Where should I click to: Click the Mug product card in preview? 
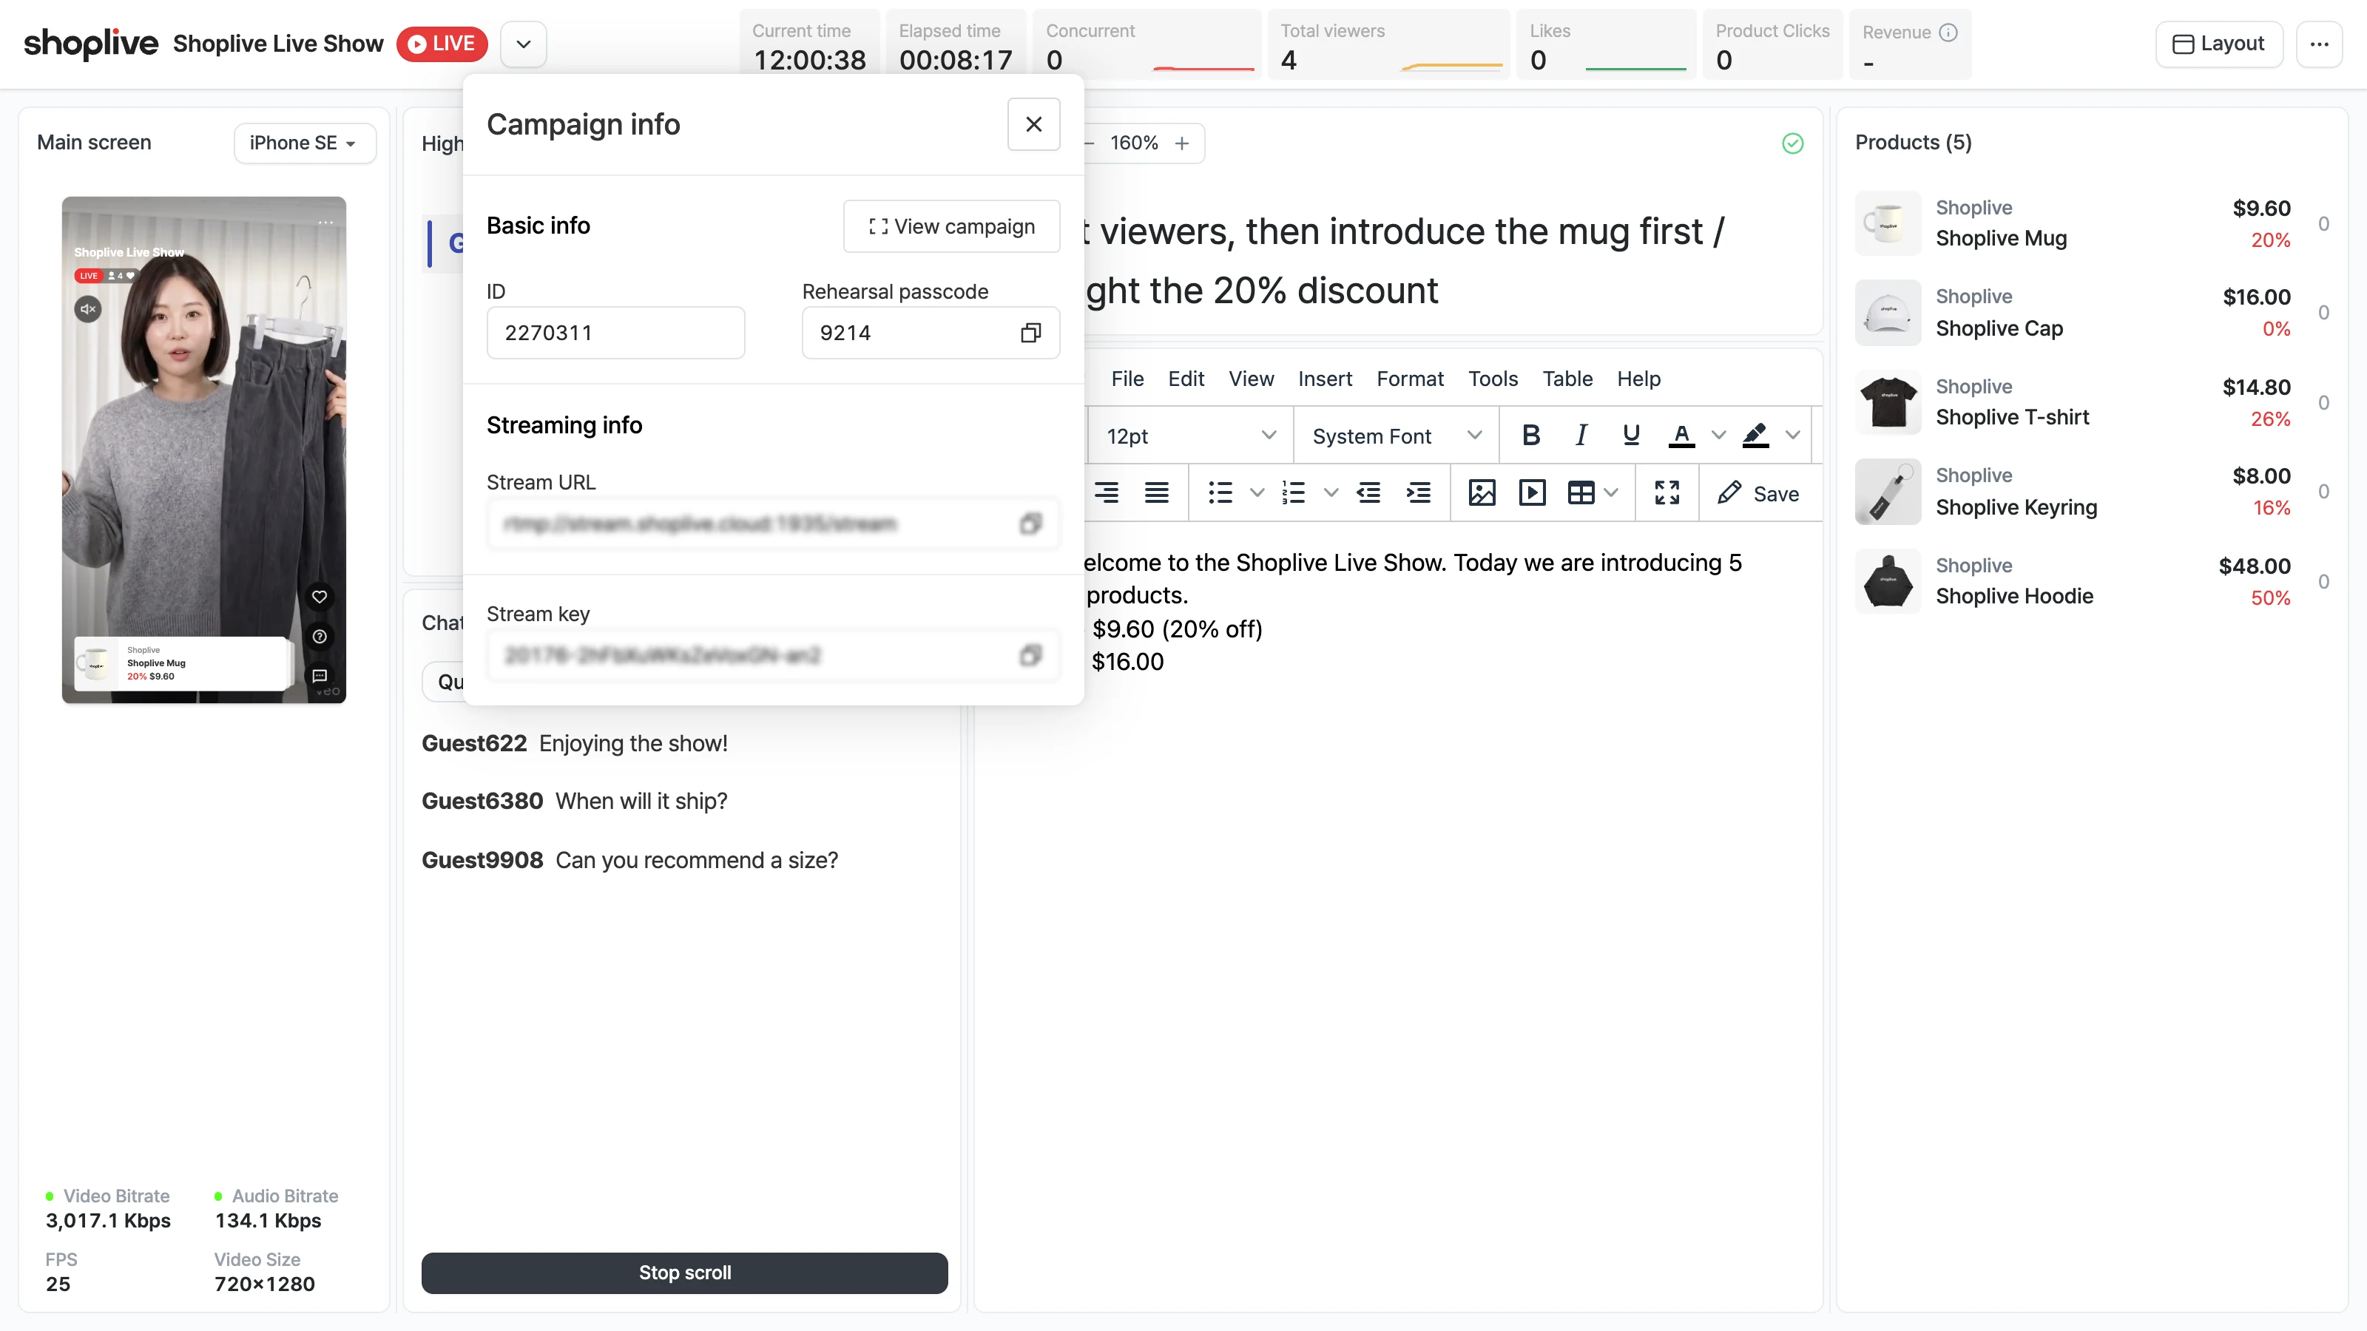pos(181,663)
